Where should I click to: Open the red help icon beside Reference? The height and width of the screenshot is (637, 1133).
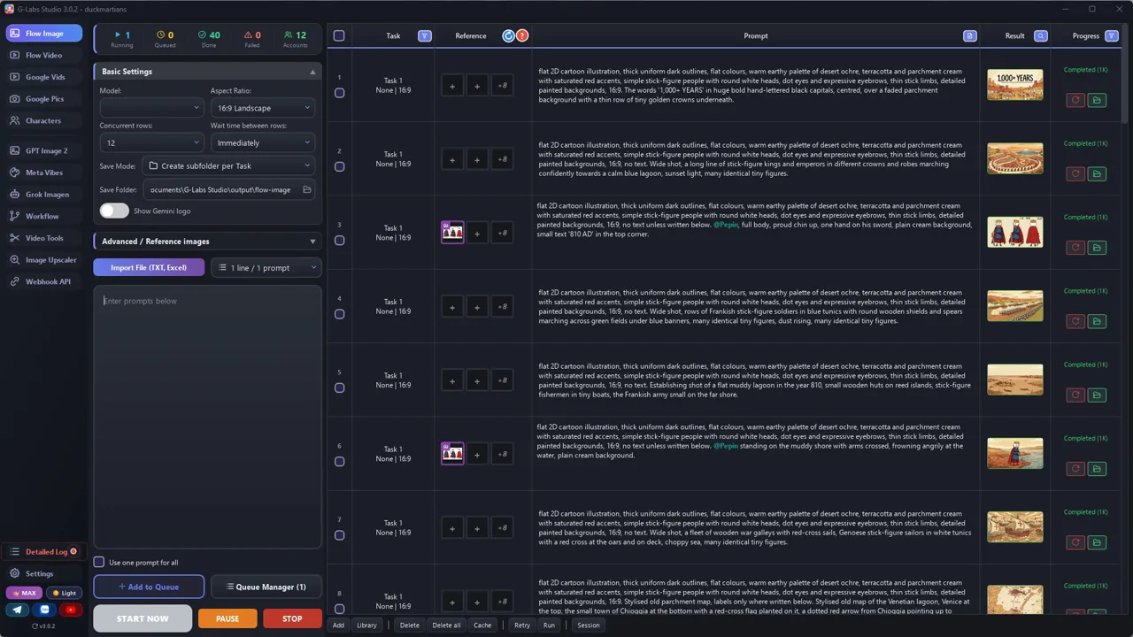(522, 36)
